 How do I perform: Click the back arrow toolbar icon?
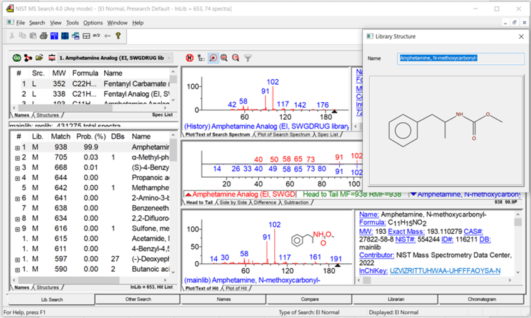click(x=107, y=36)
